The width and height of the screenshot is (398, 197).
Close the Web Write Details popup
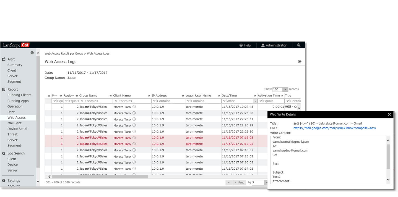[389, 114]
